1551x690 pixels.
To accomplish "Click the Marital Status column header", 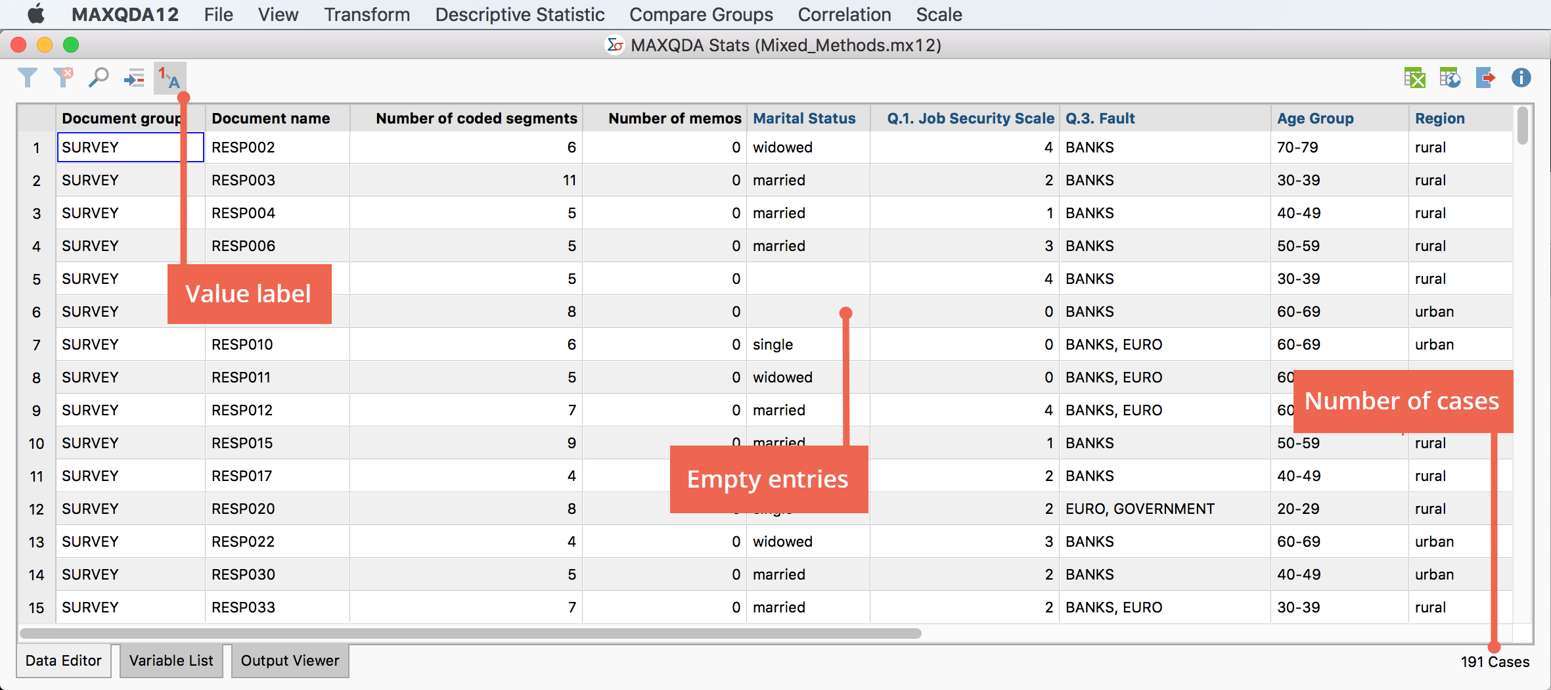I will [804, 118].
